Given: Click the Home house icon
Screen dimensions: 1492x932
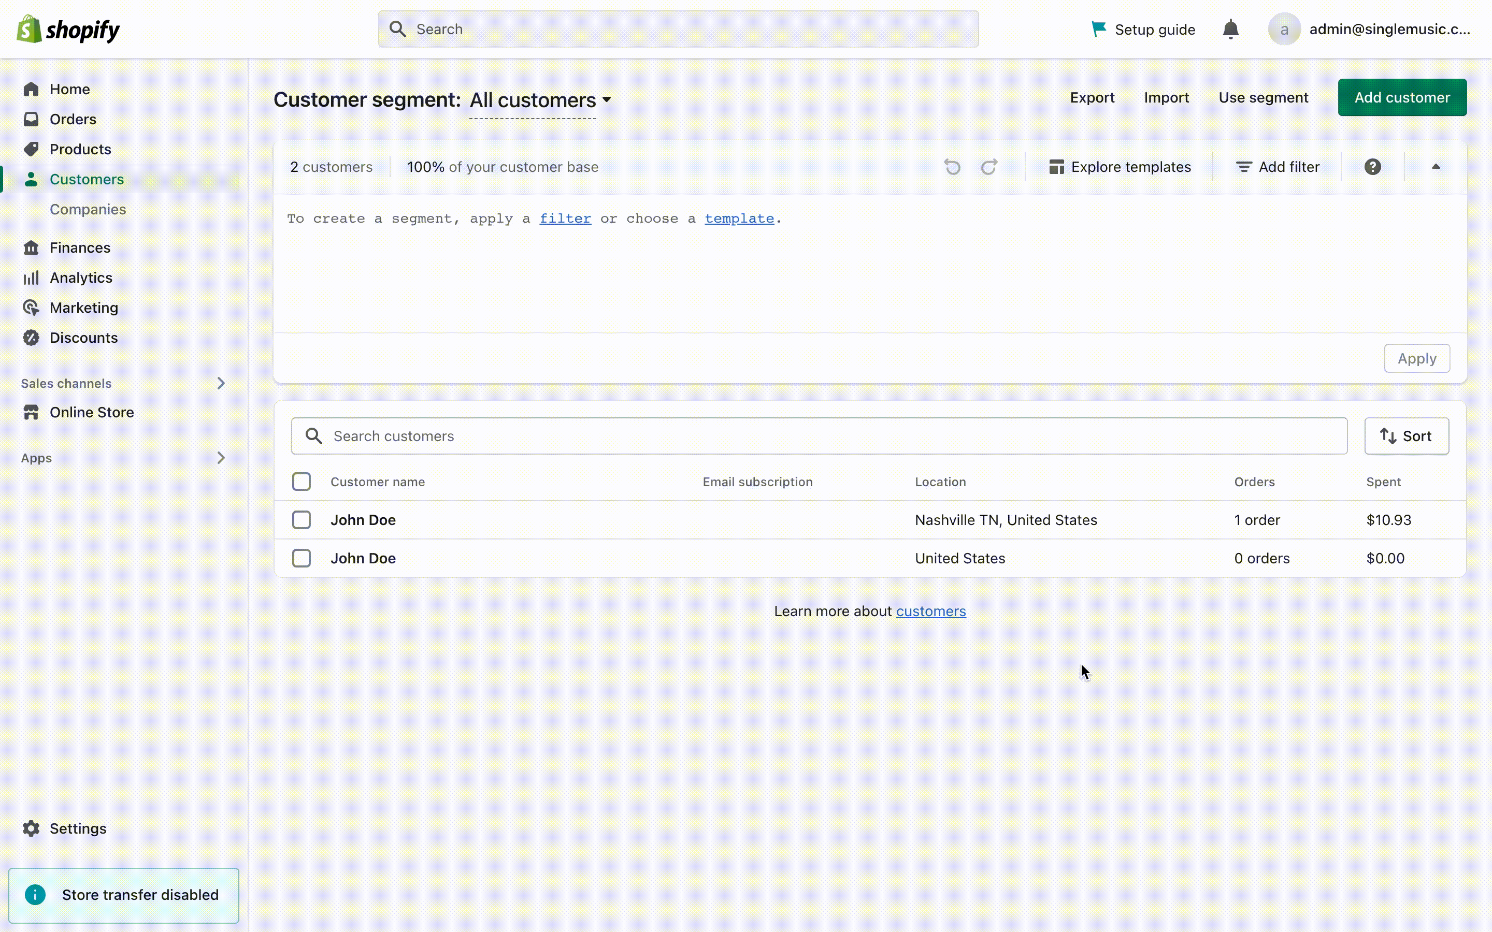Looking at the screenshot, I should [31, 90].
